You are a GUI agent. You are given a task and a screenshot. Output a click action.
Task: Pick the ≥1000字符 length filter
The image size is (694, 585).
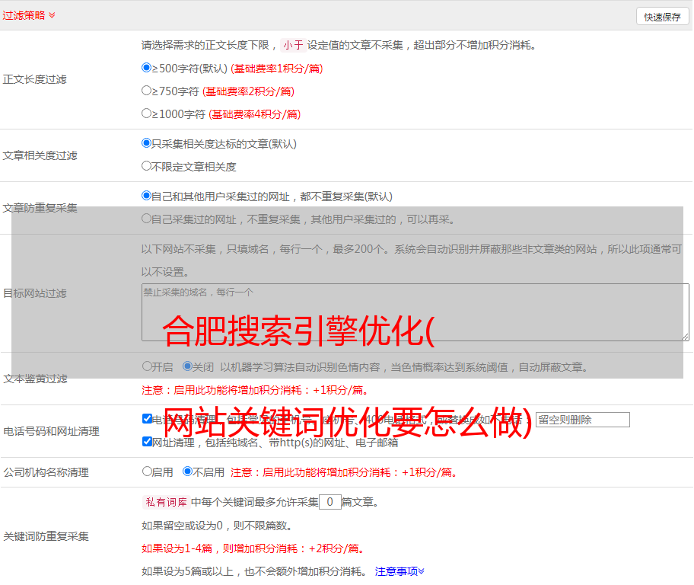[147, 113]
